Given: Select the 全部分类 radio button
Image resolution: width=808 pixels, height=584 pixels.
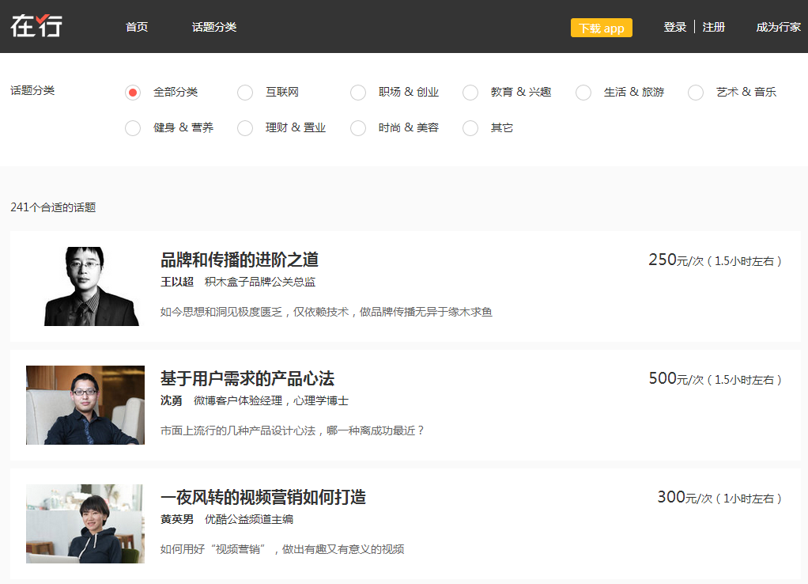Looking at the screenshot, I should coord(133,93).
